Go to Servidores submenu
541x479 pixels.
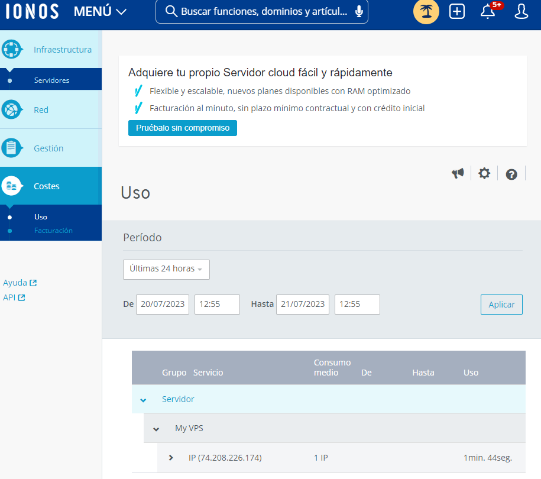point(51,80)
